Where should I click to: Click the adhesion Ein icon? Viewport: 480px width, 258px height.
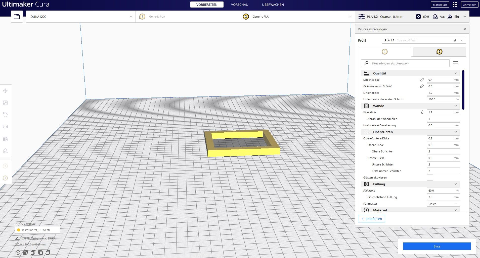point(450,17)
